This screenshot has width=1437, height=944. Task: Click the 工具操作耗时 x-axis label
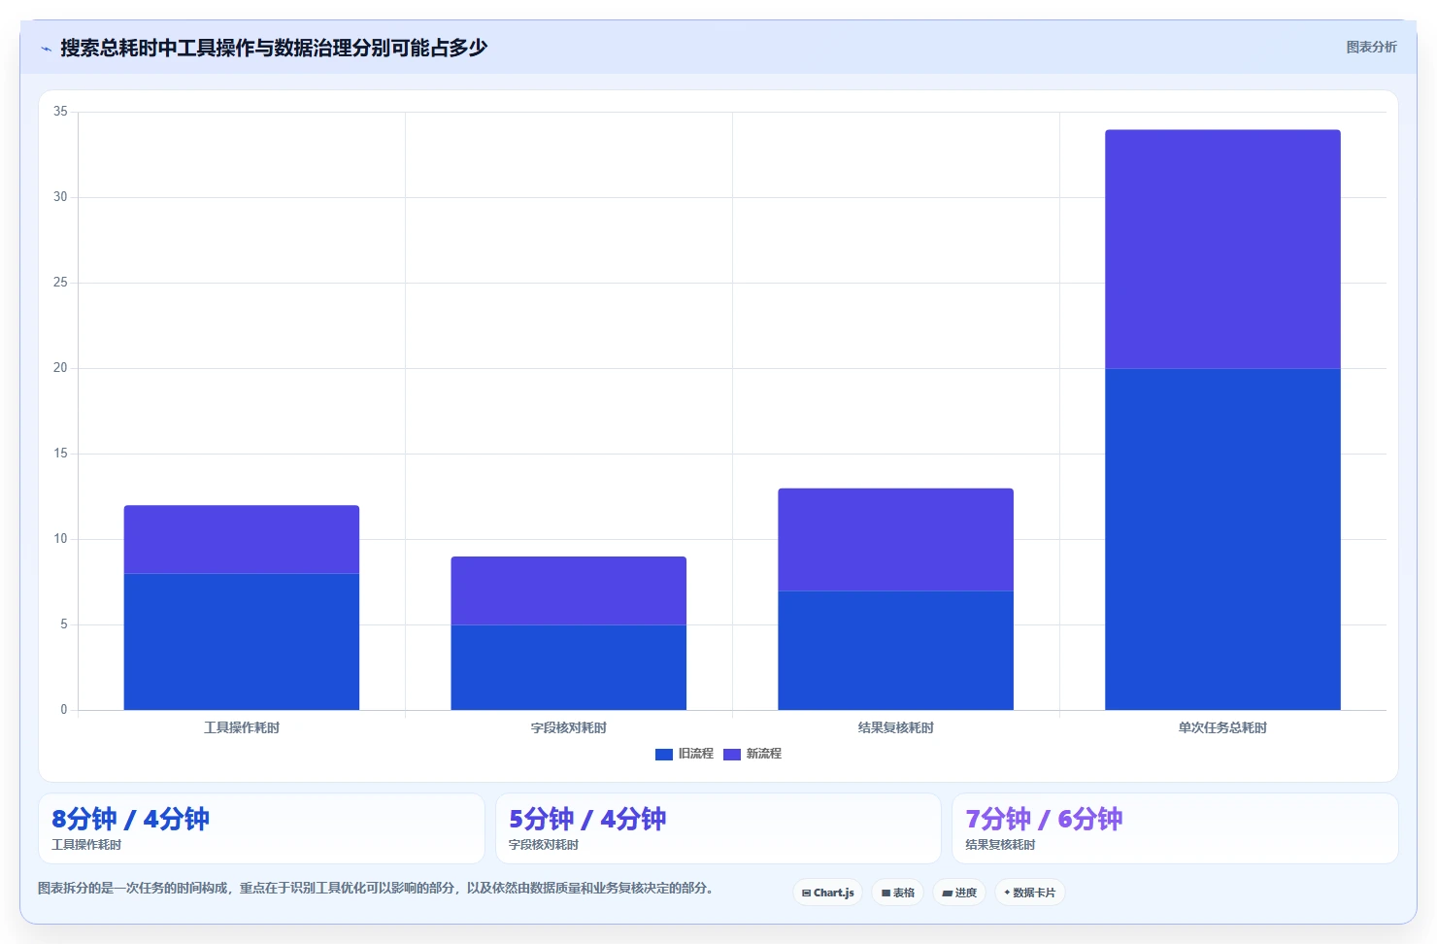point(242,727)
